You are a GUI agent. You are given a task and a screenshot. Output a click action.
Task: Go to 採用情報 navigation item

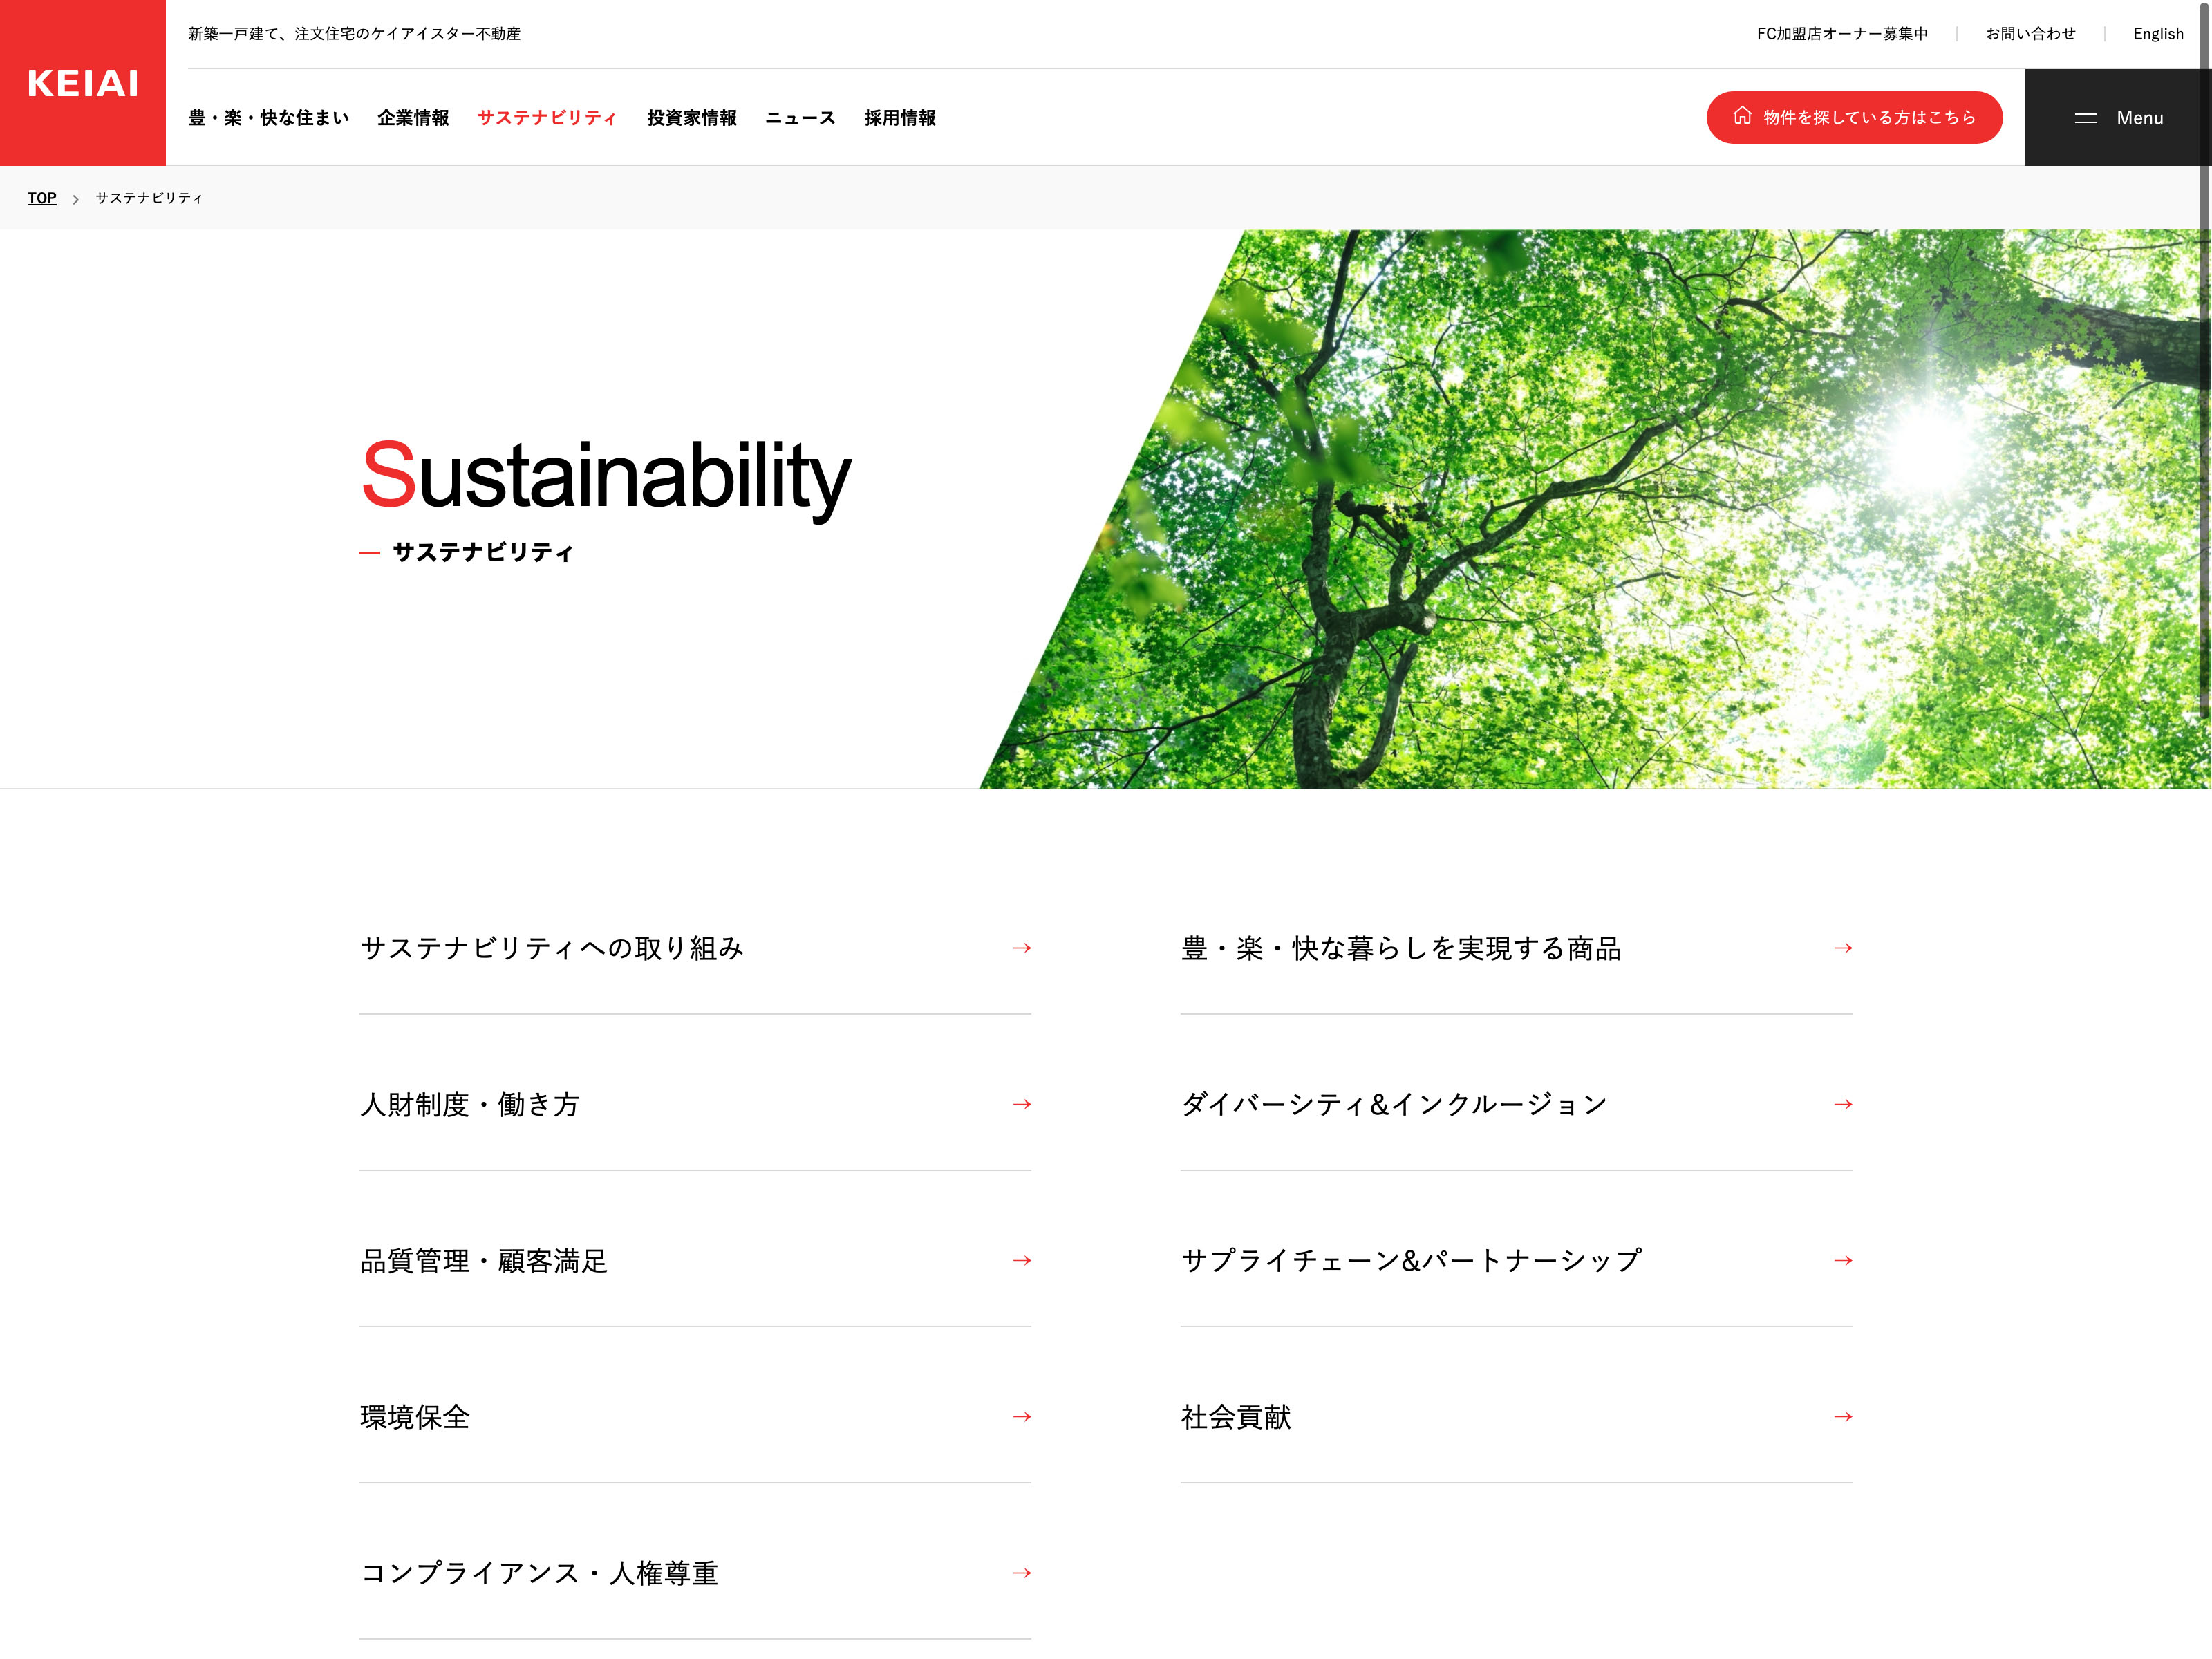point(900,118)
